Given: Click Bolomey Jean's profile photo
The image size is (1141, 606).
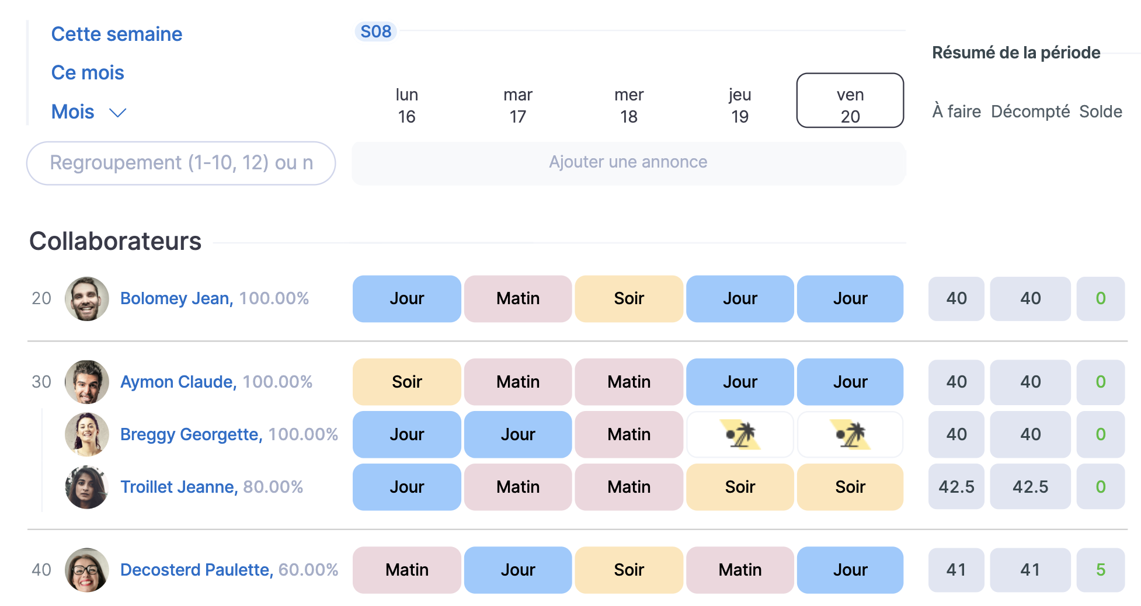Looking at the screenshot, I should pos(86,299).
